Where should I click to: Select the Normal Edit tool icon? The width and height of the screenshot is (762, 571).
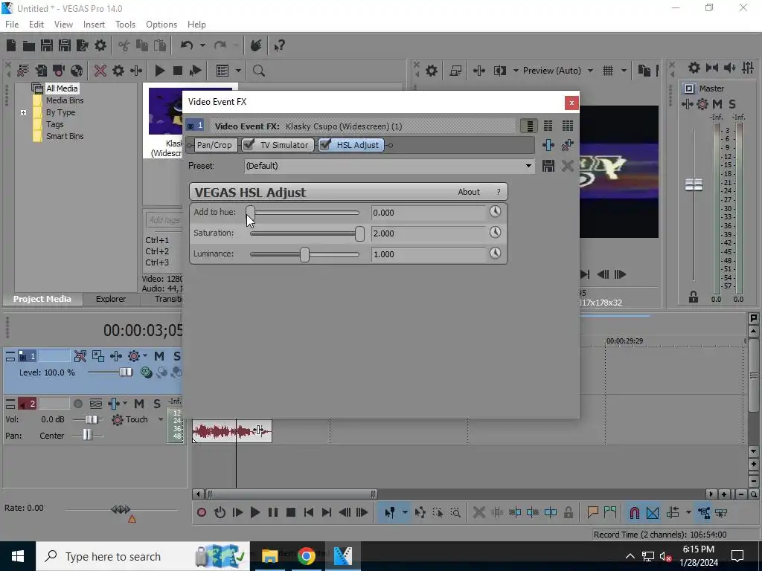[x=390, y=513]
